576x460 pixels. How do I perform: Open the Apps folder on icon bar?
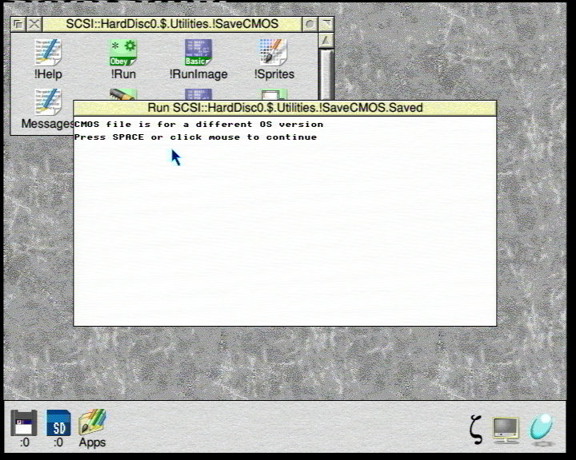92,428
